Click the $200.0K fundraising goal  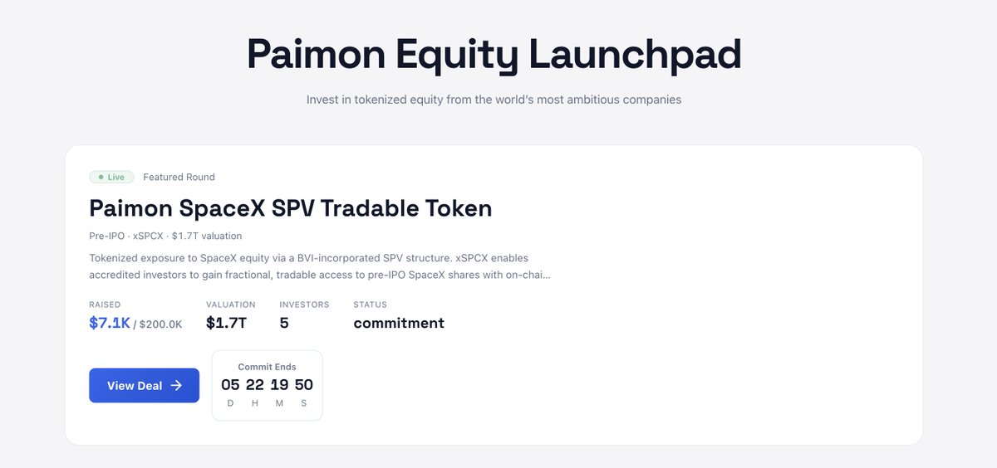click(x=161, y=324)
